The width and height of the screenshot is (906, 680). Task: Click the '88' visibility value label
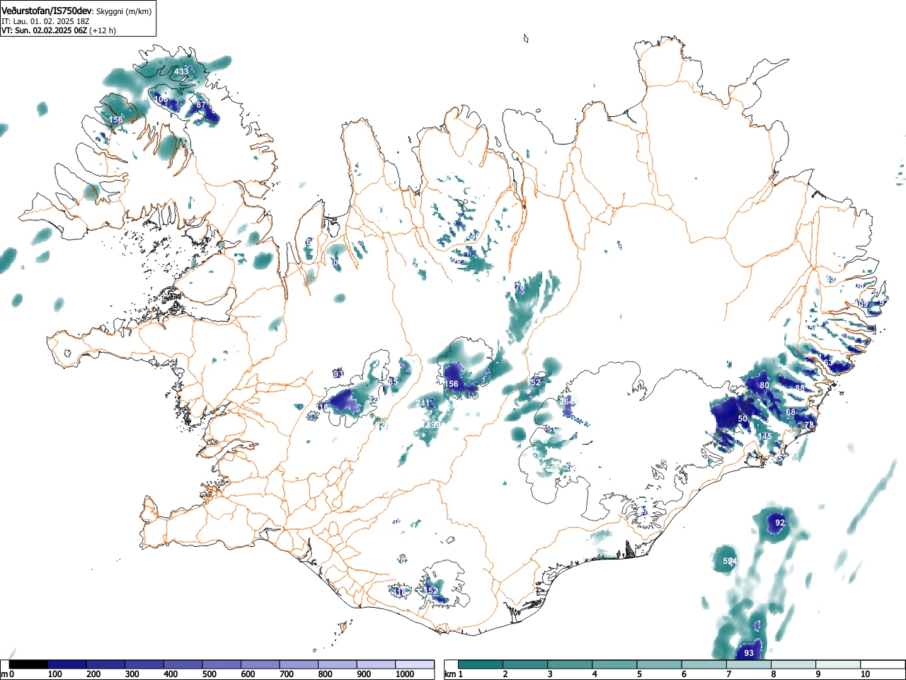tap(800, 388)
